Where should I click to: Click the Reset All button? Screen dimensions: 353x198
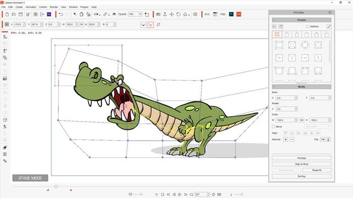click(x=317, y=170)
